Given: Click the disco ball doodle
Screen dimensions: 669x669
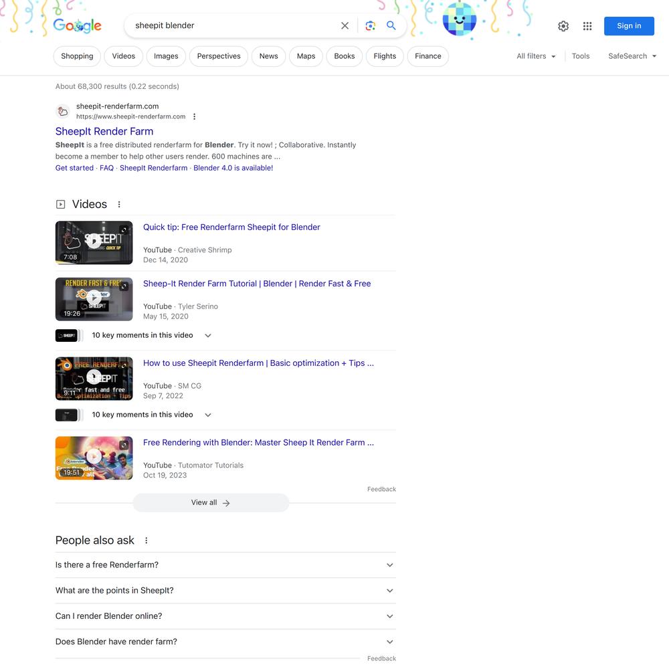Looking at the screenshot, I should click(459, 19).
